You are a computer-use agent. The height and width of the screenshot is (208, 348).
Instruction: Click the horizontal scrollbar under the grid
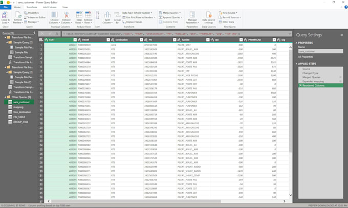[x=136, y=201]
